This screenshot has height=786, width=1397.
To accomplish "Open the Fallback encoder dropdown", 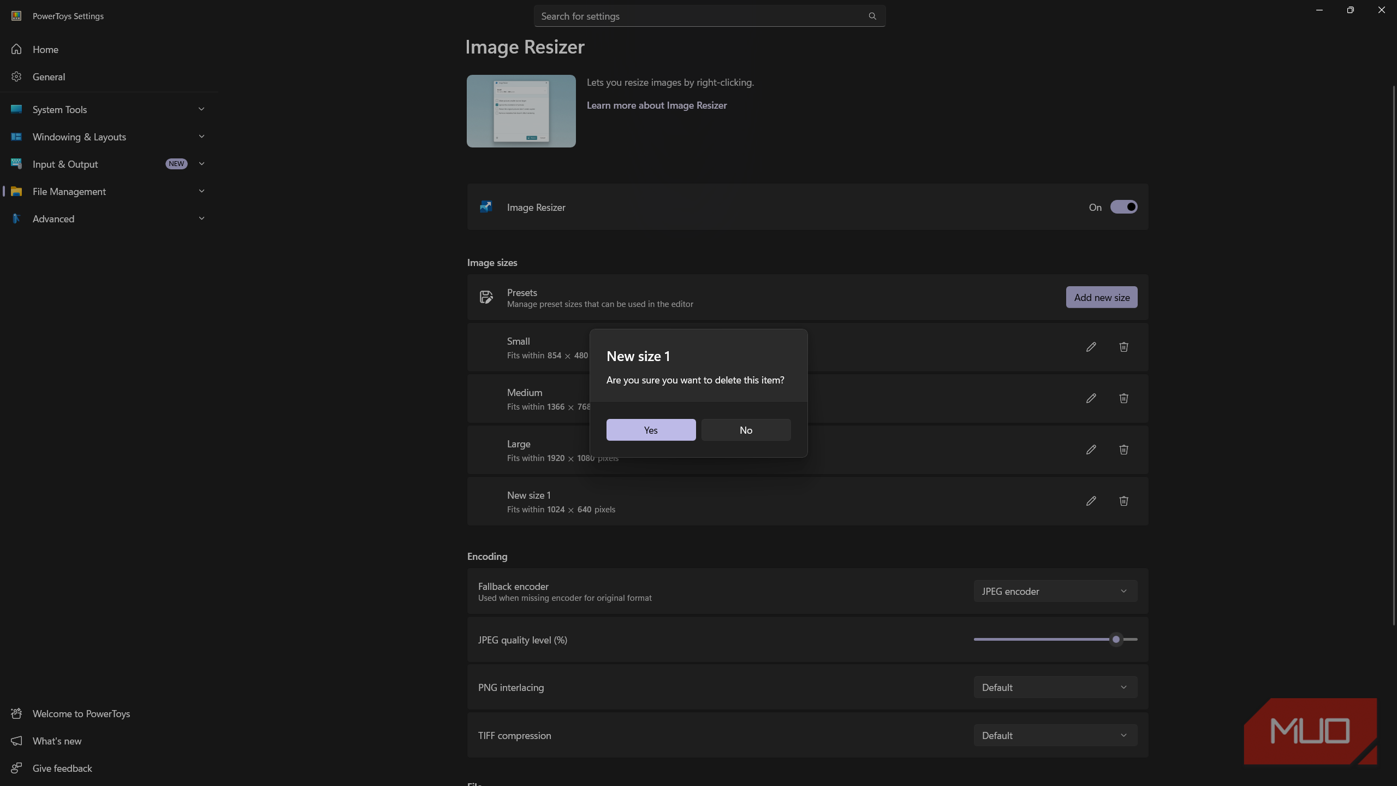I will click(1055, 591).
